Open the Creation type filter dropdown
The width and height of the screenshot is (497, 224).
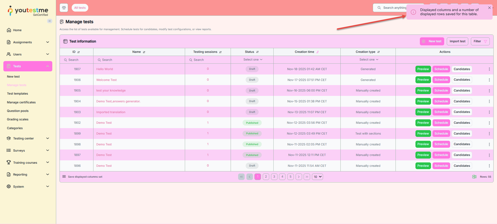click(368, 60)
